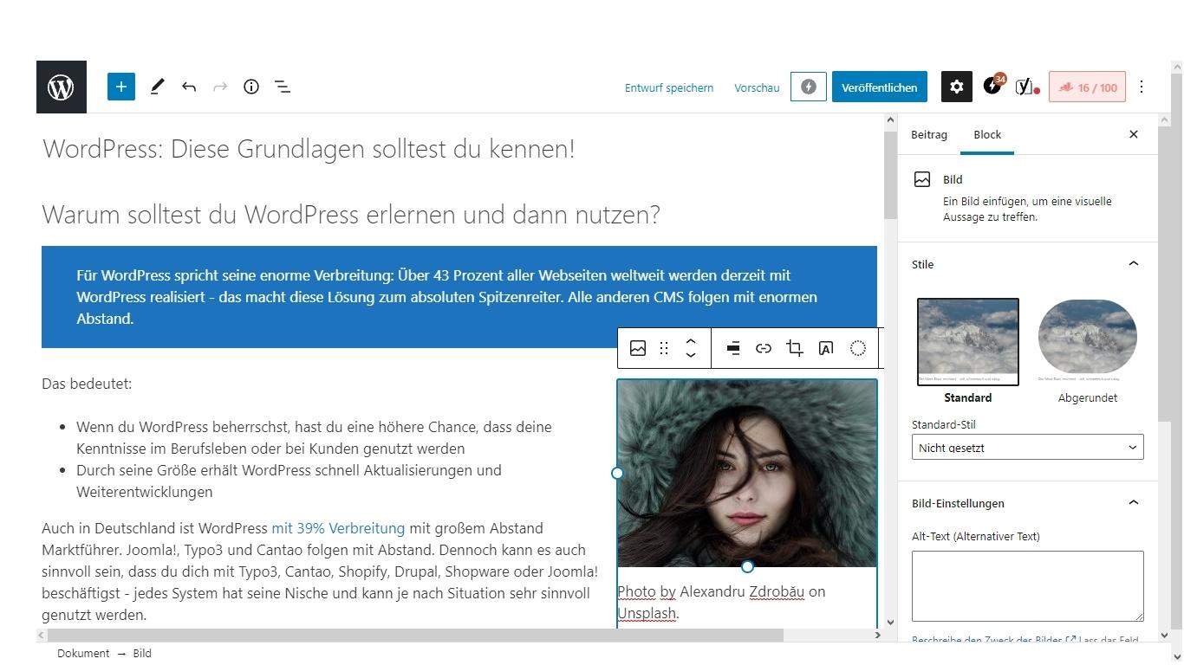
Task: Open the Standard-Stil dropdown
Action: [1028, 447]
